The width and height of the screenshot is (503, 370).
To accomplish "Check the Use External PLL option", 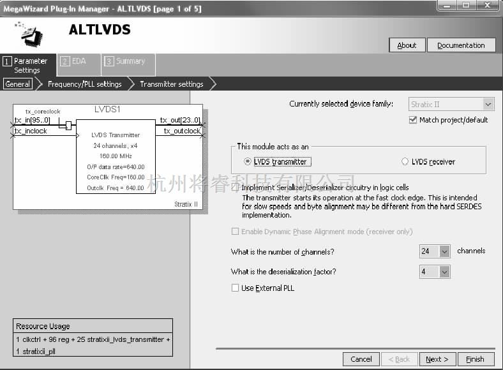I will 236,288.
